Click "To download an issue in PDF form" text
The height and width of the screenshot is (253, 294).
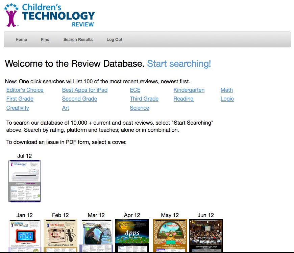point(66,142)
